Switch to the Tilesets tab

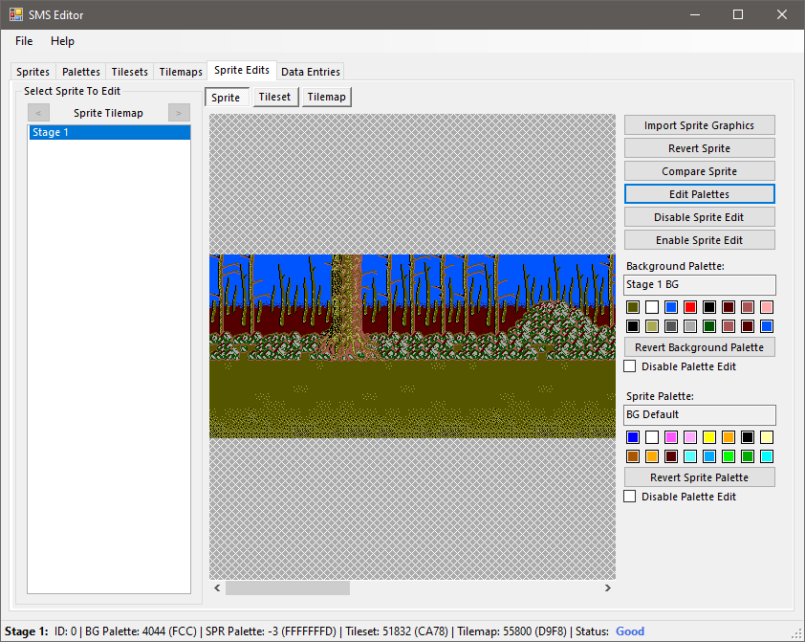click(x=130, y=72)
